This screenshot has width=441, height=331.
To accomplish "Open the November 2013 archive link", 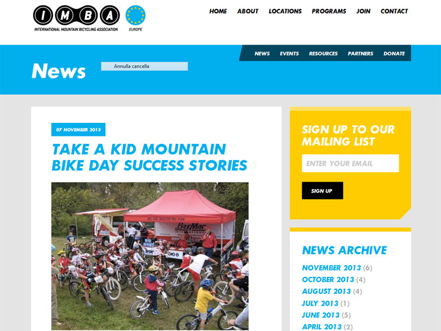I will [331, 268].
